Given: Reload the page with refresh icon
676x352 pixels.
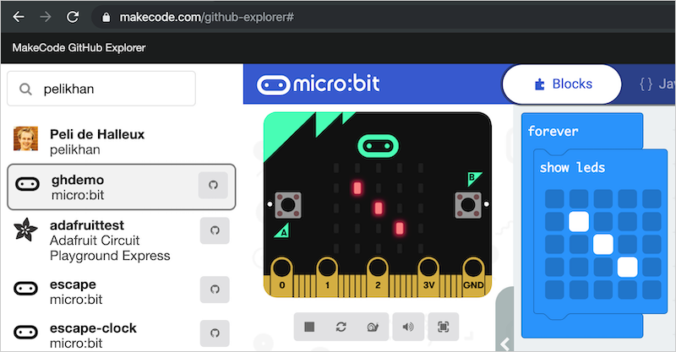Looking at the screenshot, I should (x=73, y=17).
